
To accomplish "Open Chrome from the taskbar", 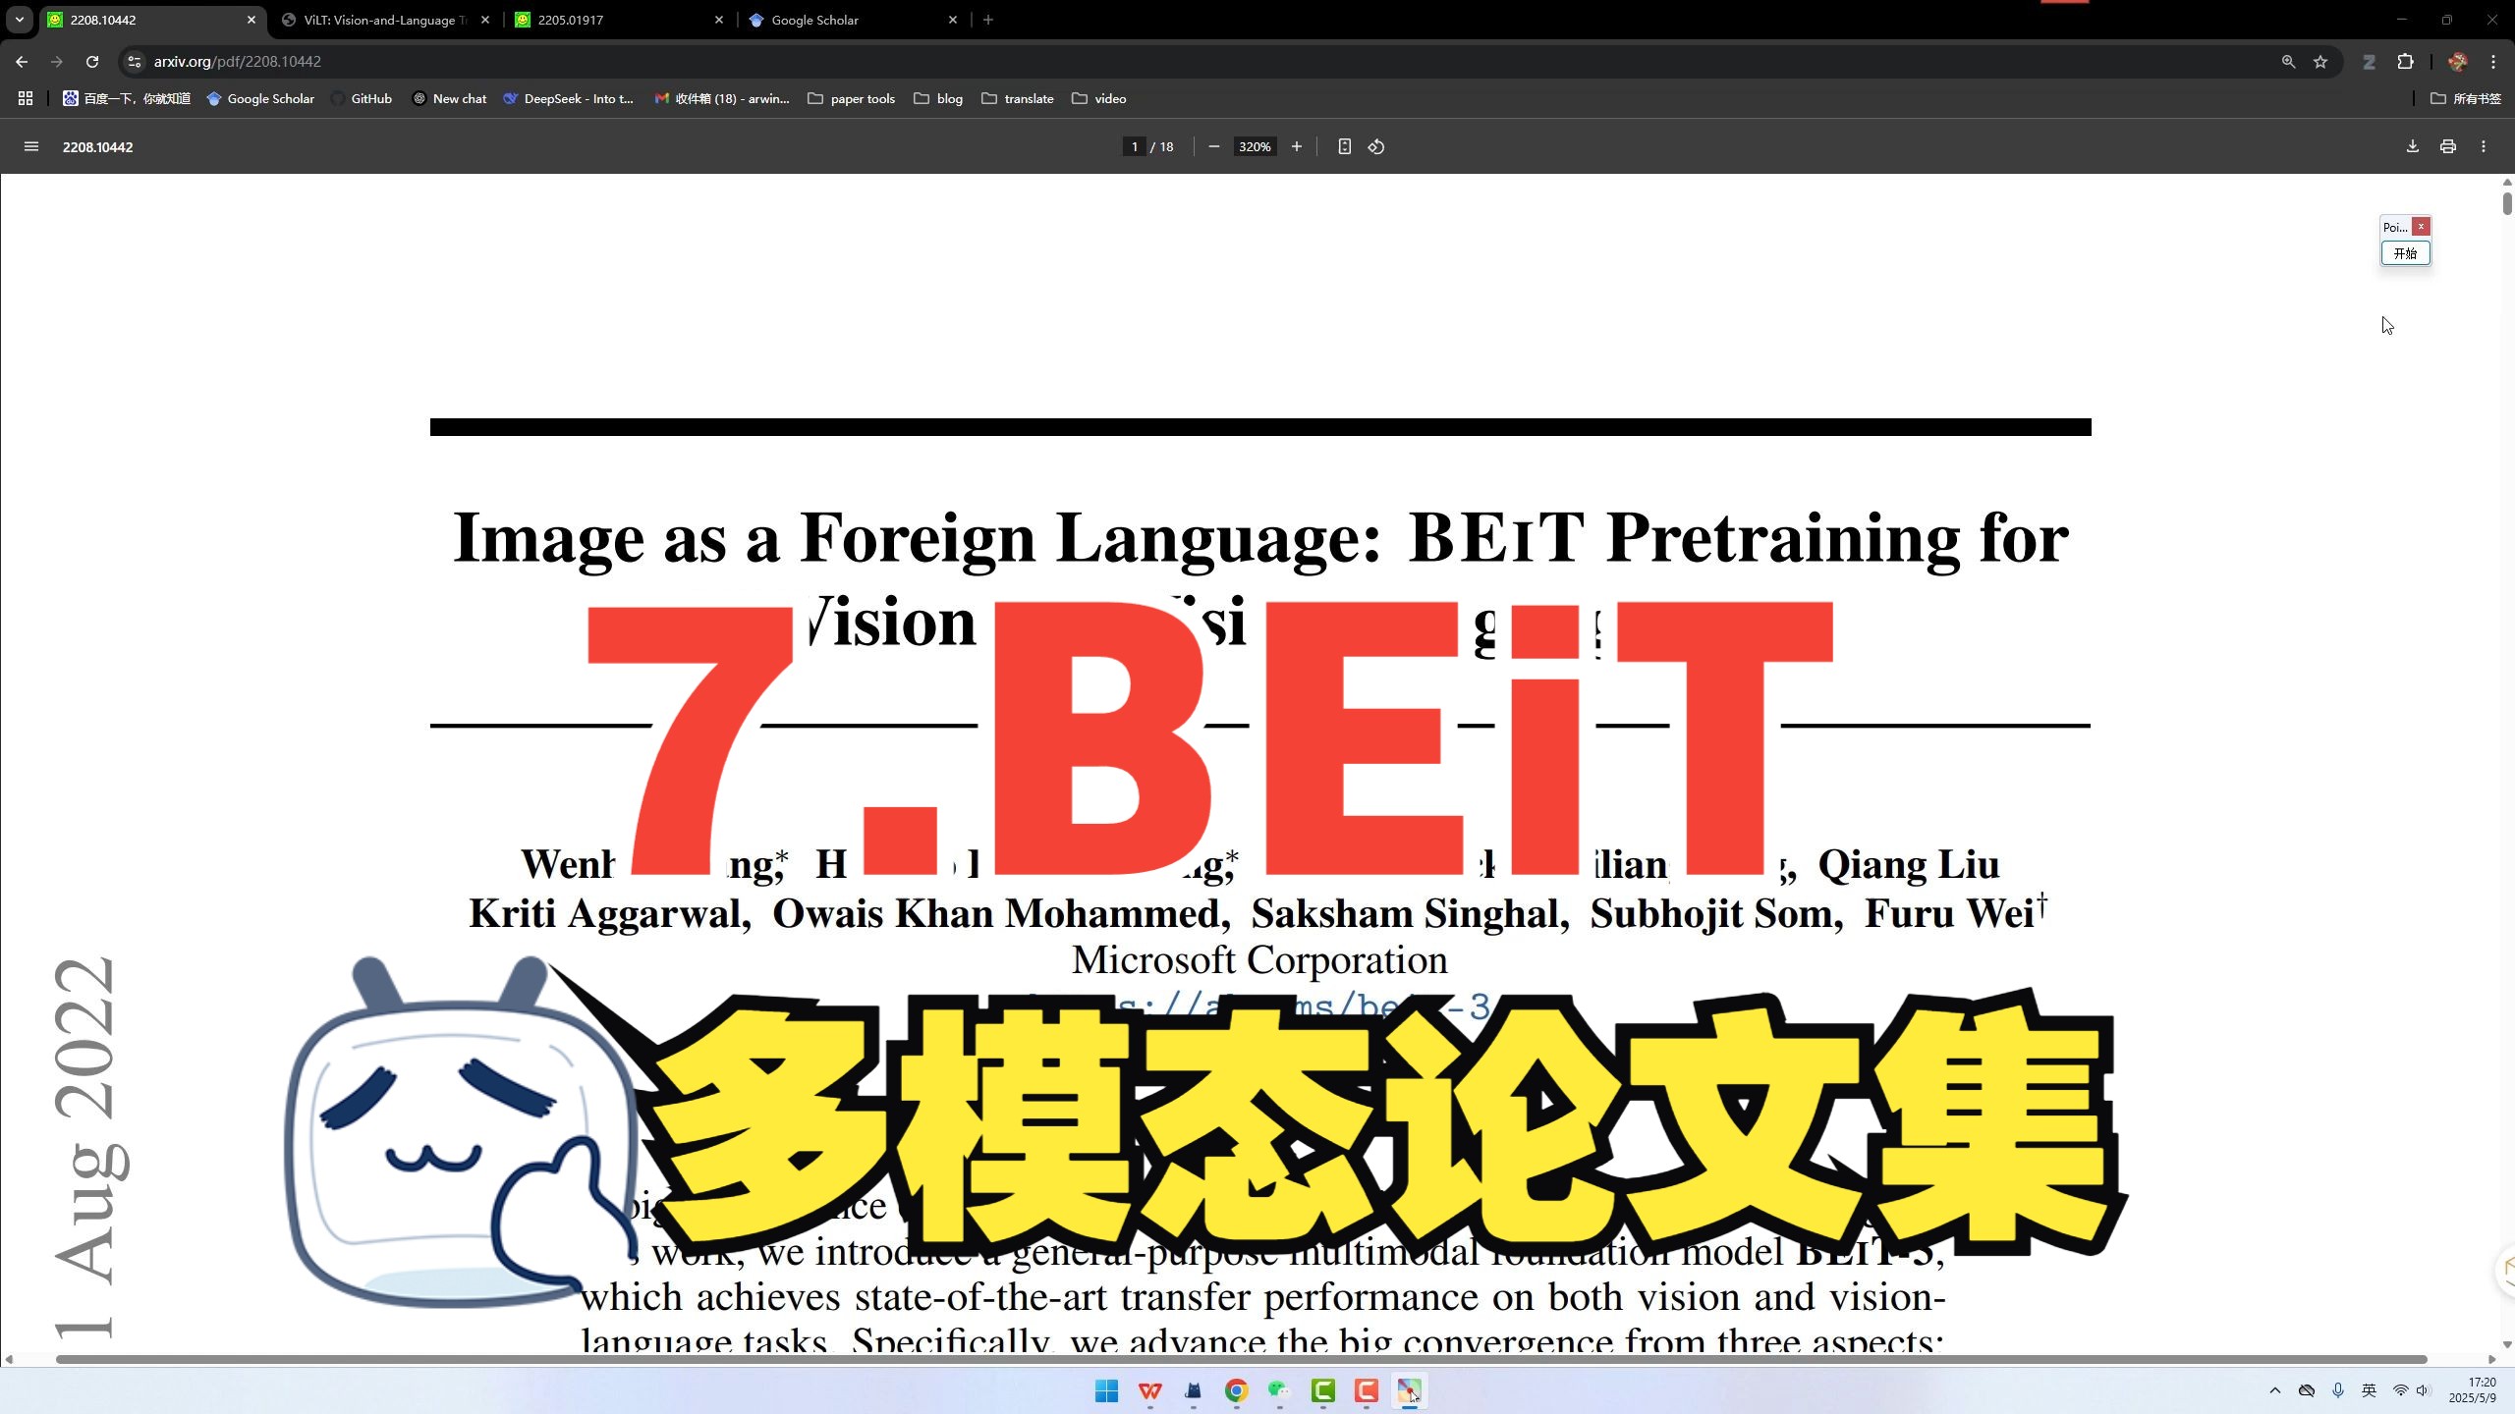I will pos(1236,1390).
